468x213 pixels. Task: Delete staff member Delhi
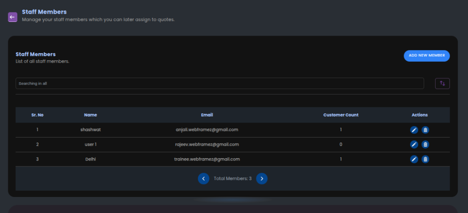click(425, 159)
